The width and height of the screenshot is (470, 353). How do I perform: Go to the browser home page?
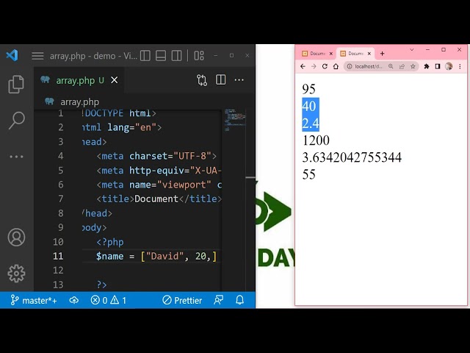pos(336,66)
